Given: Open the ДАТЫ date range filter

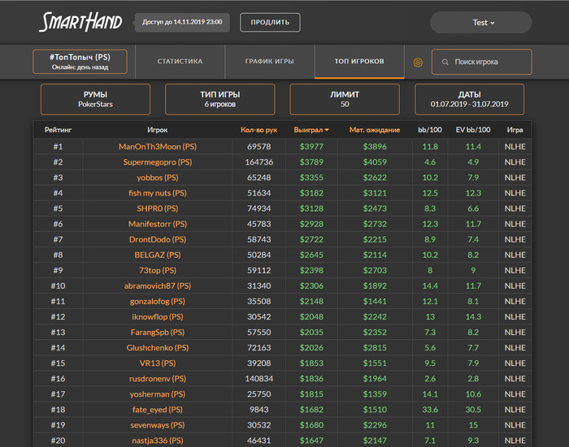Looking at the screenshot, I should pyautogui.click(x=469, y=99).
